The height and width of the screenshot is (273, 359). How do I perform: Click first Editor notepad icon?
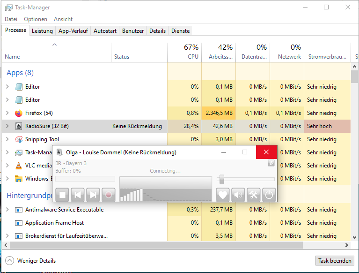[x=19, y=87]
